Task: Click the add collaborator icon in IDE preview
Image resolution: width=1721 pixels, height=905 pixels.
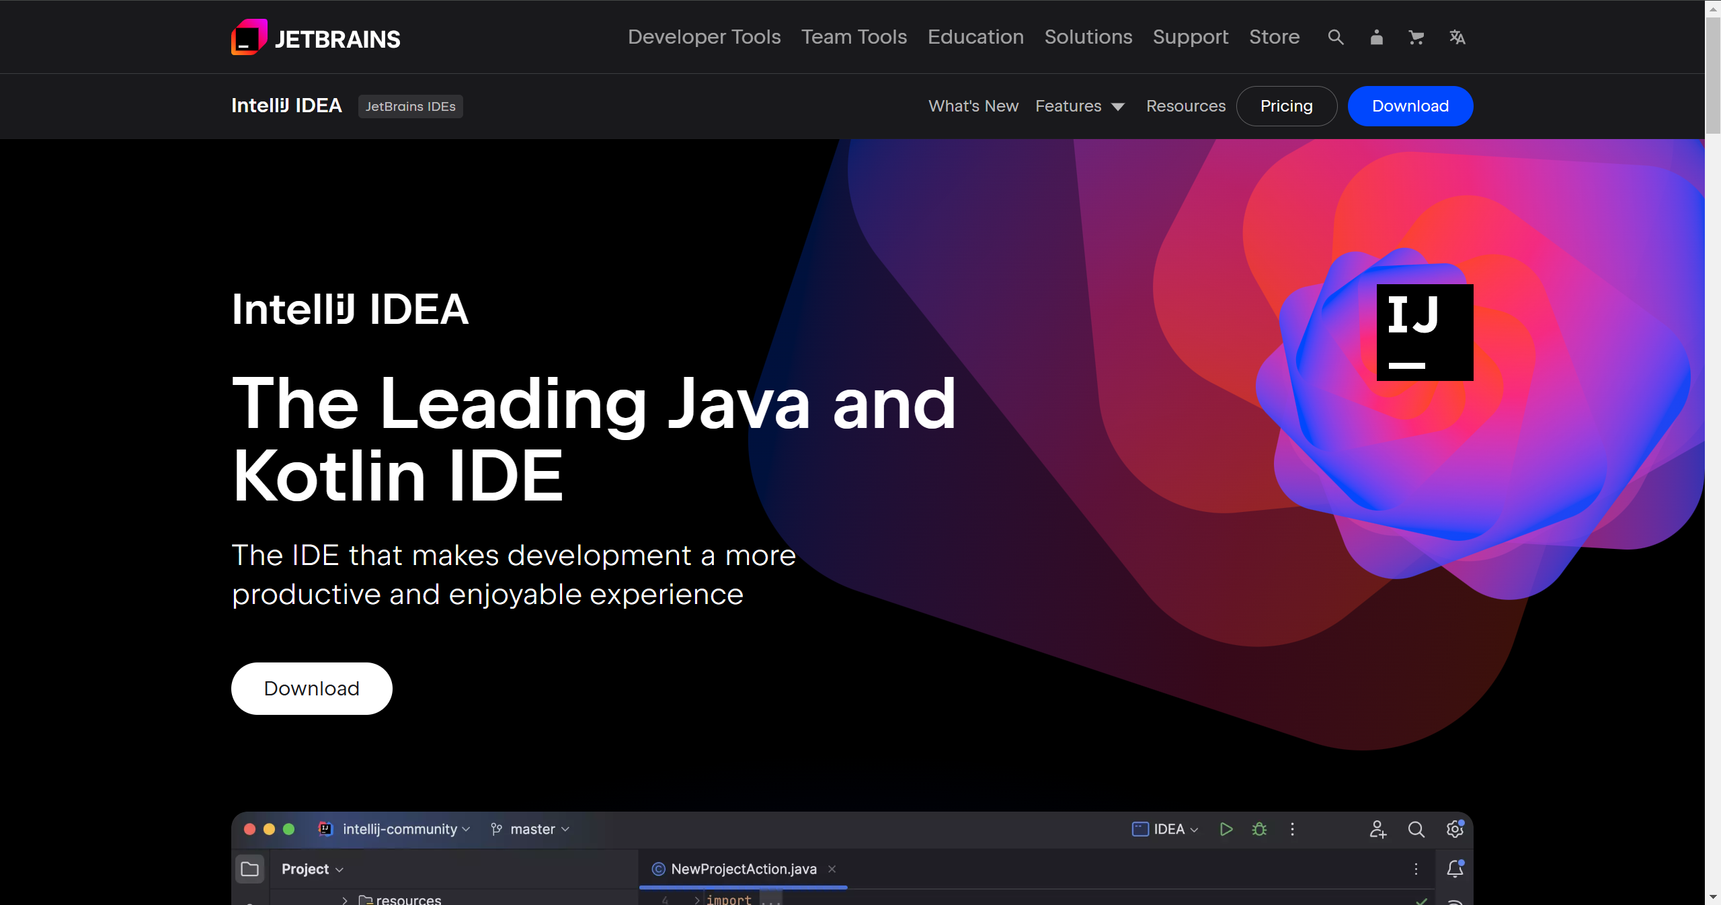Action: tap(1377, 829)
